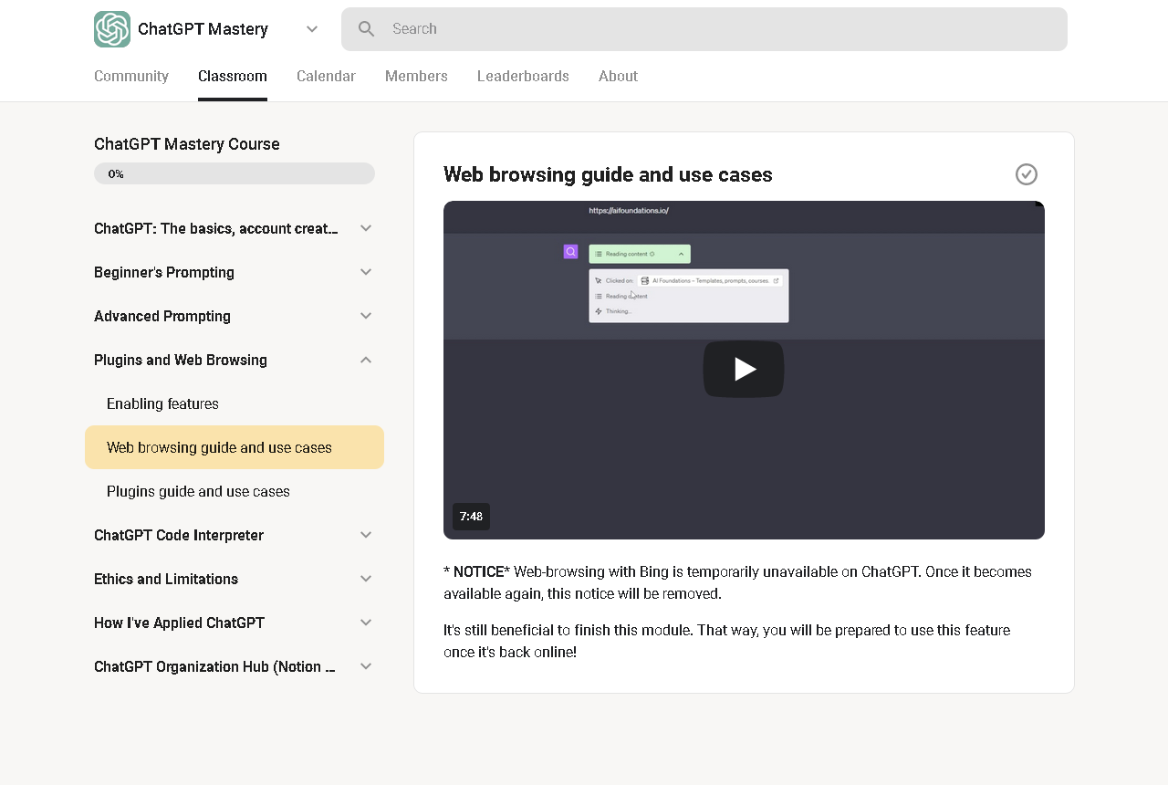This screenshot has width=1168, height=785.
Task: Click the NOTICE paragraph about Bing
Action: (737, 582)
